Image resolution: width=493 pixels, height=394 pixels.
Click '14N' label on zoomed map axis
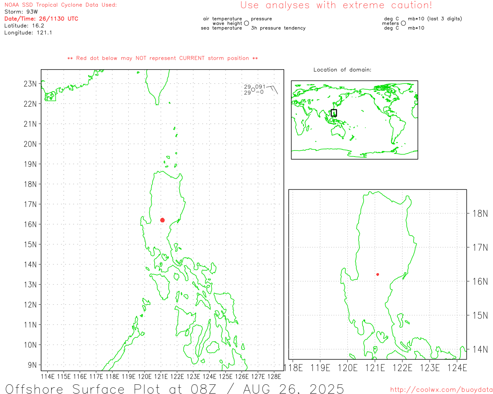click(480, 349)
